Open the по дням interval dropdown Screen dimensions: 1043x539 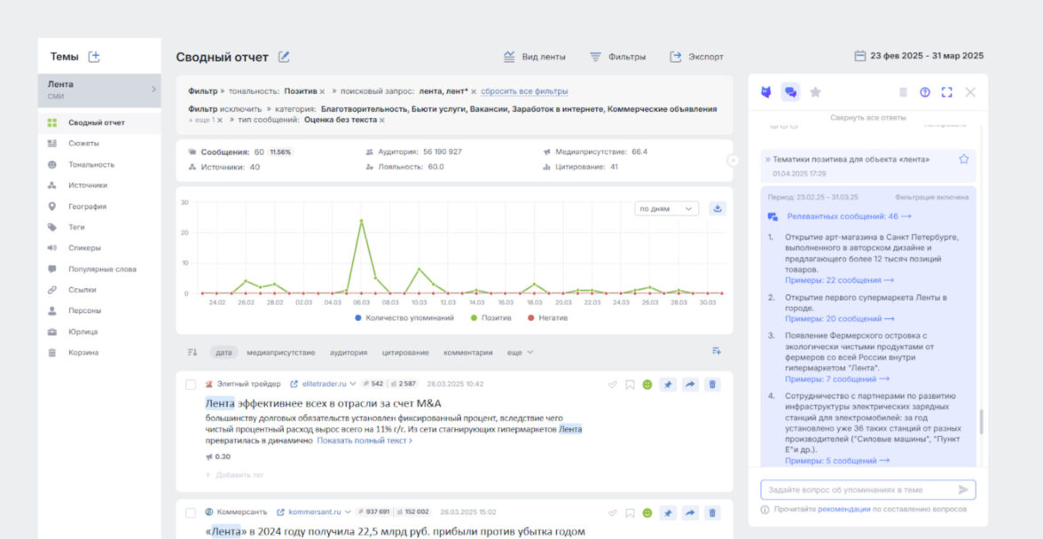tap(666, 209)
